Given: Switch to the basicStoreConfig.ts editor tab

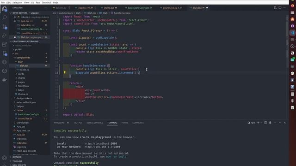Looking at the screenshot, I should tap(139, 8).
